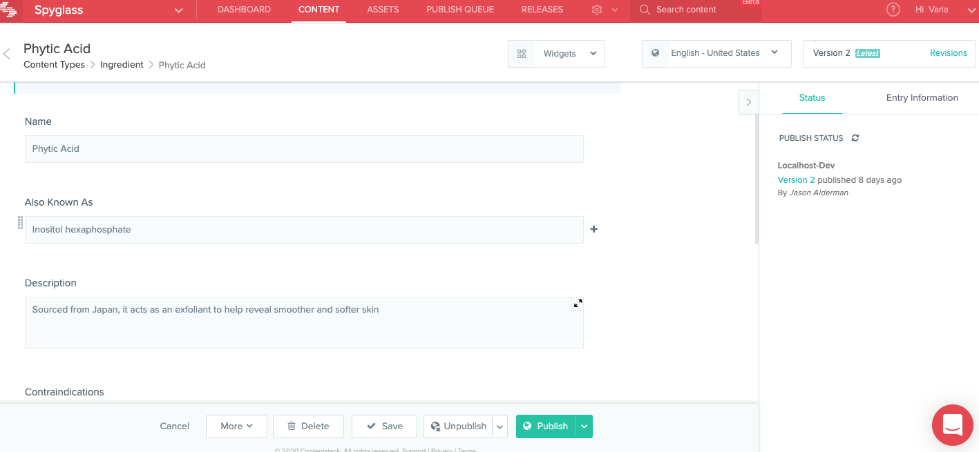This screenshot has height=452, width=979.
Task: Open the Releases tab
Action: pos(542,10)
